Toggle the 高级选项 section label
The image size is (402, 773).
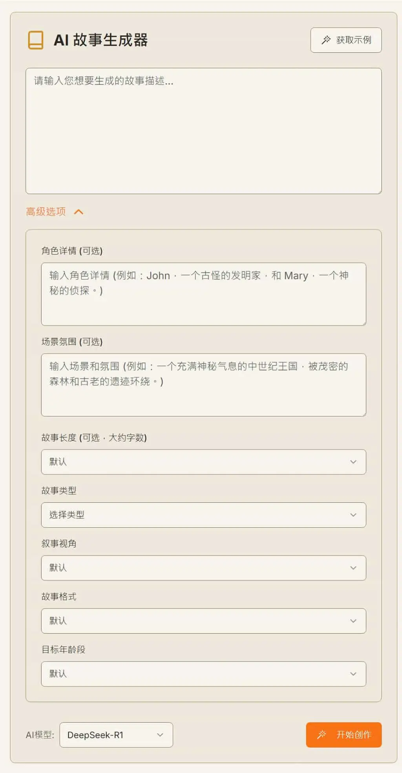[46, 212]
